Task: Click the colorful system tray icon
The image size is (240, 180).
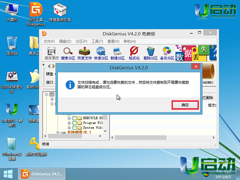Action: coord(206,174)
